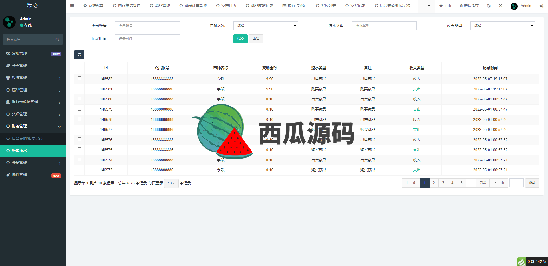Click 上一页 previous page button
The image size is (548, 266).
pyautogui.click(x=411, y=183)
